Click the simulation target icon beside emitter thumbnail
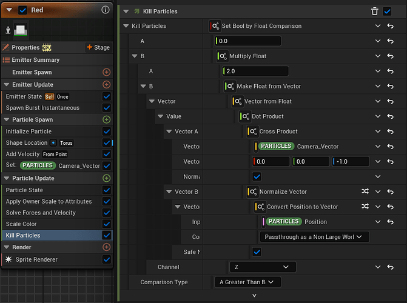Image resolution: width=407 pixels, height=303 pixels. tap(8, 30)
